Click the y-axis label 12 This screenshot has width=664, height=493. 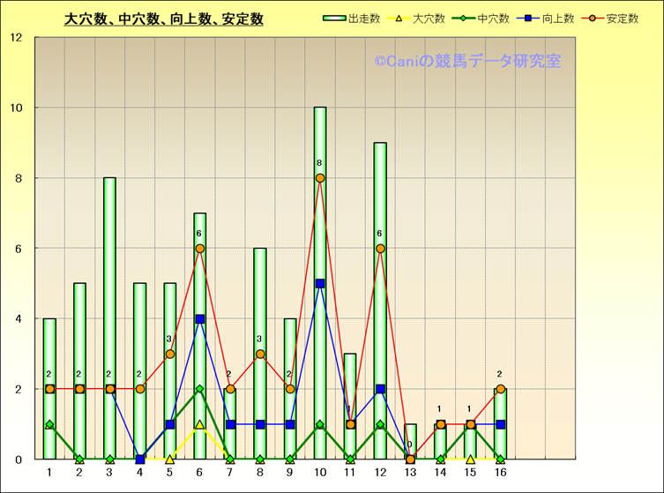click(x=18, y=38)
